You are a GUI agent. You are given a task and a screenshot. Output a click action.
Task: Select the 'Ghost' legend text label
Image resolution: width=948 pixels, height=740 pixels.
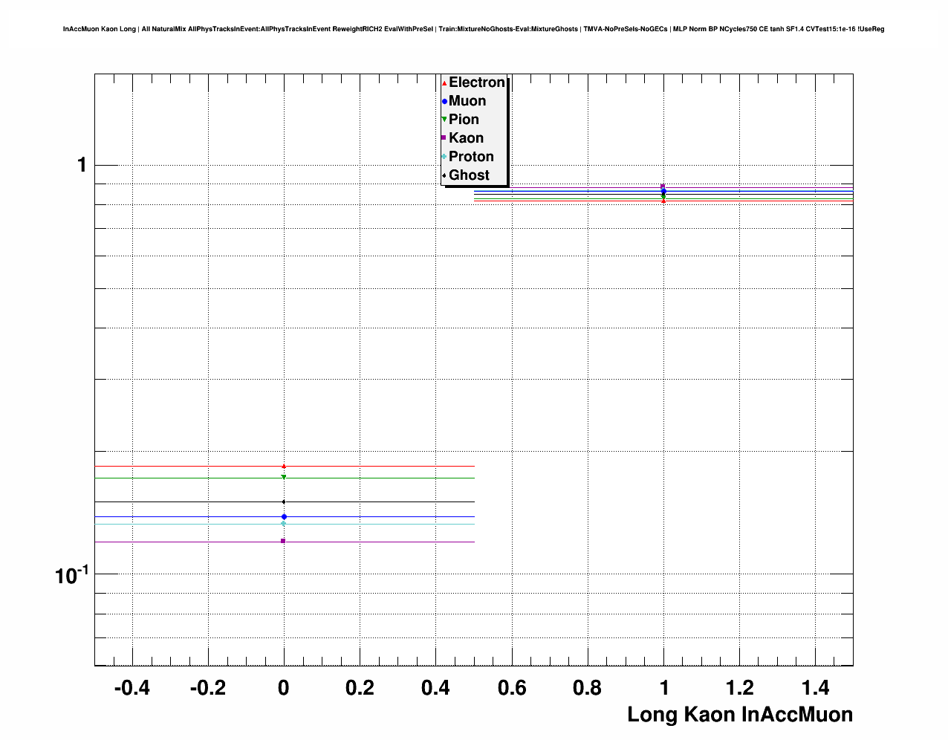click(469, 175)
